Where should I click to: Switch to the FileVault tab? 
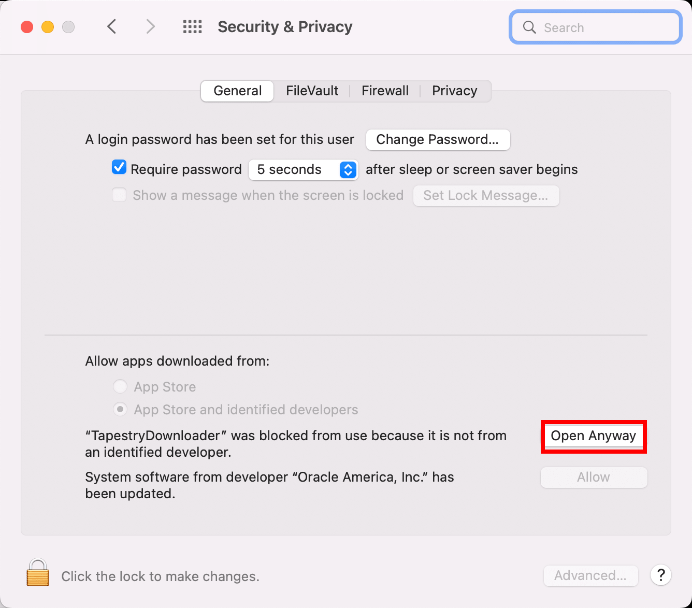pyautogui.click(x=312, y=91)
